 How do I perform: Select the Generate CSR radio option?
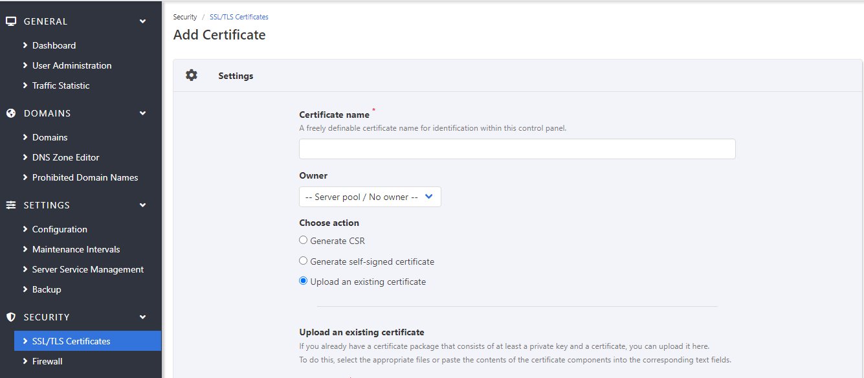pos(303,240)
